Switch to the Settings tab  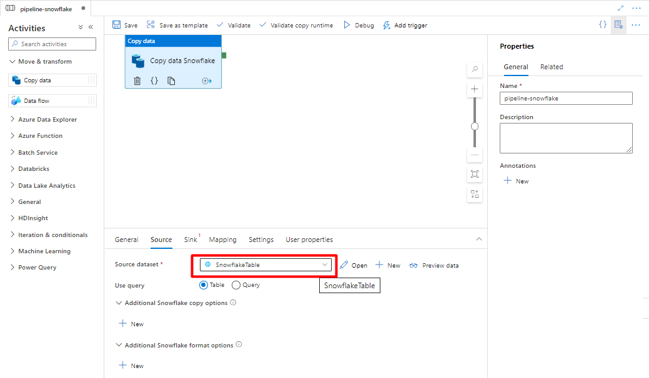(x=261, y=240)
